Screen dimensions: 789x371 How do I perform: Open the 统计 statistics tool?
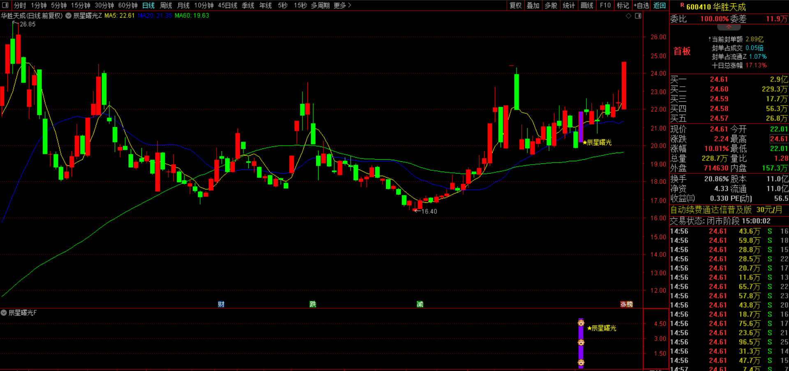point(569,5)
